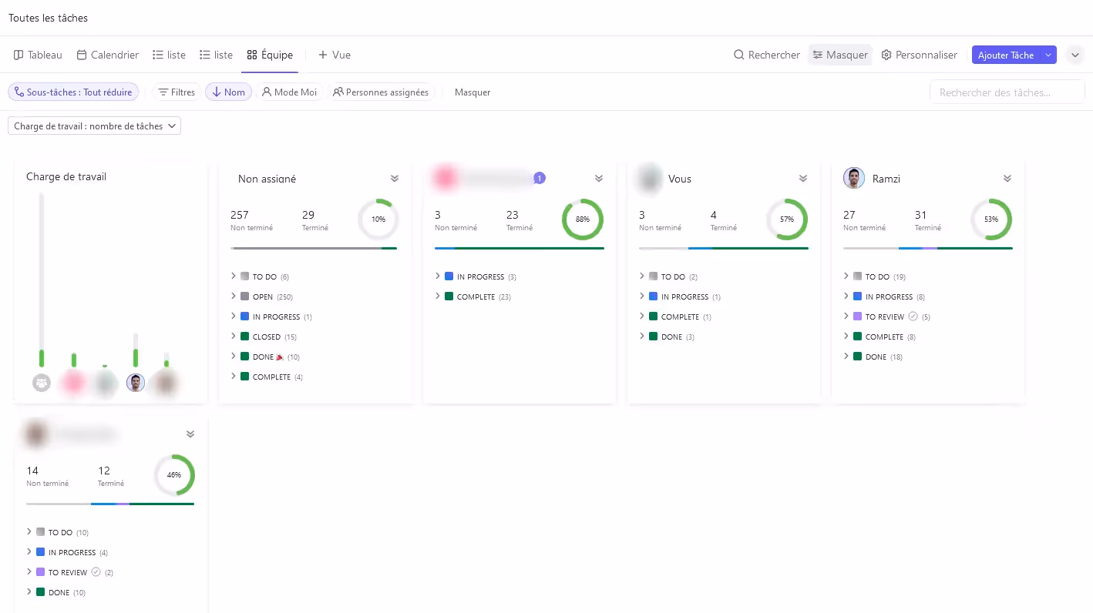The height and width of the screenshot is (613, 1093).
Task: Click the Ramzi avatar in workload chart
Action: tap(136, 383)
